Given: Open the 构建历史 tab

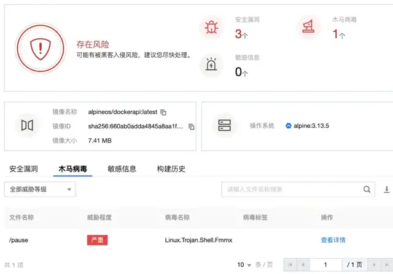Looking at the screenshot, I should coord(171,169).
